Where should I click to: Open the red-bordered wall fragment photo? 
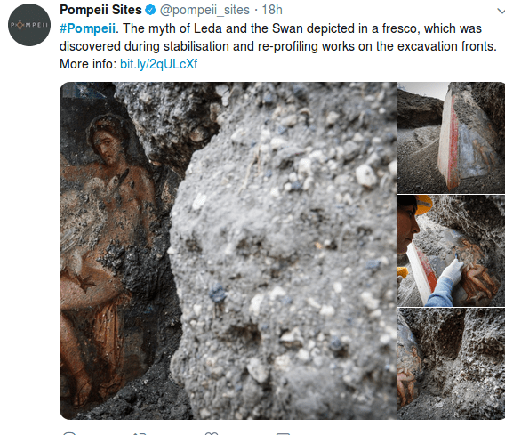coord(452,138)
